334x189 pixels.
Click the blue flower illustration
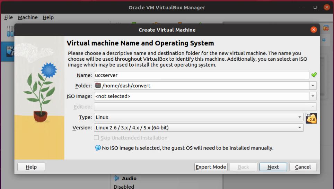click(49, 70)
